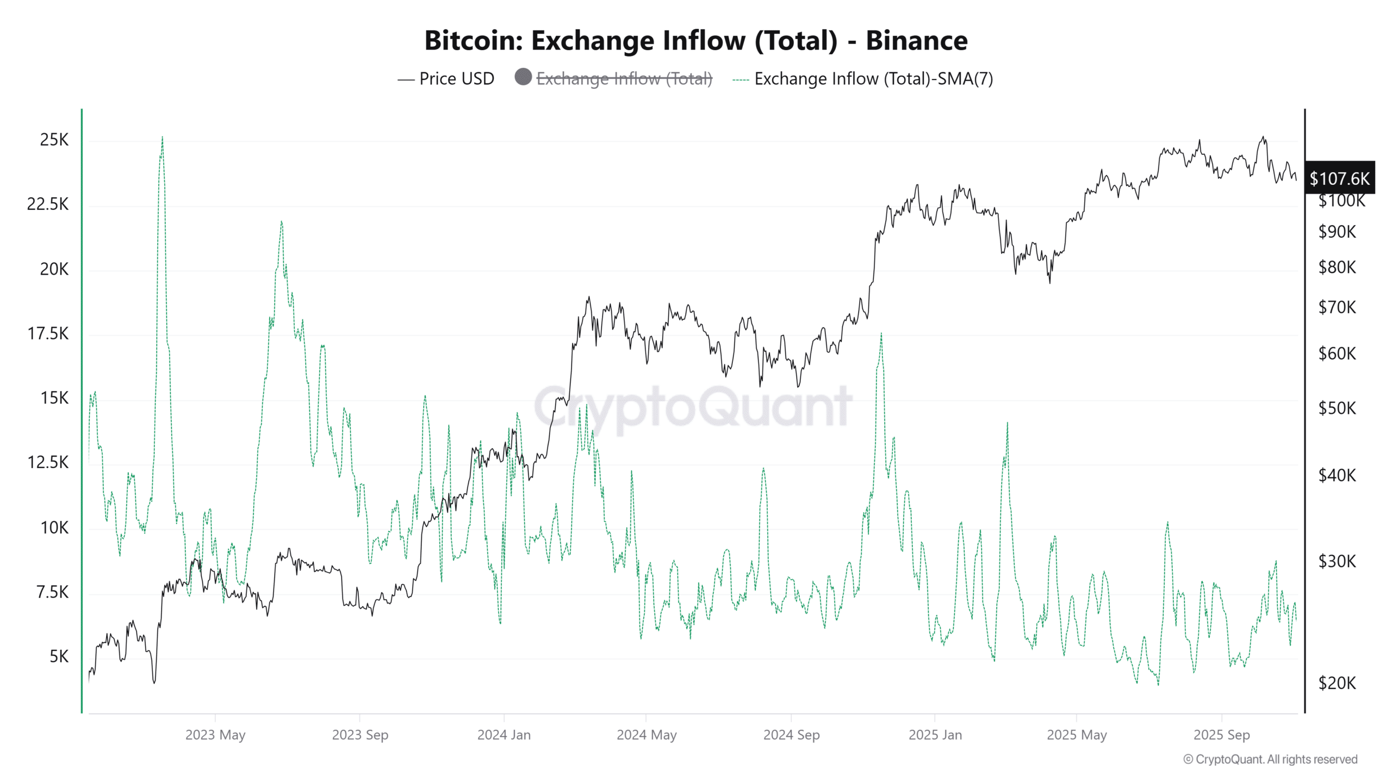The height and width of the screenshot is (783, 1392).
Task: Click the $20K price axis label
Action: [1337, 682]
